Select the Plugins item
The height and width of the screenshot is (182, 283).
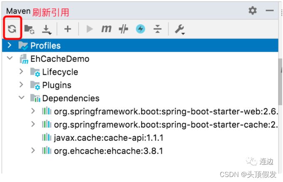(x=57, y=85)
